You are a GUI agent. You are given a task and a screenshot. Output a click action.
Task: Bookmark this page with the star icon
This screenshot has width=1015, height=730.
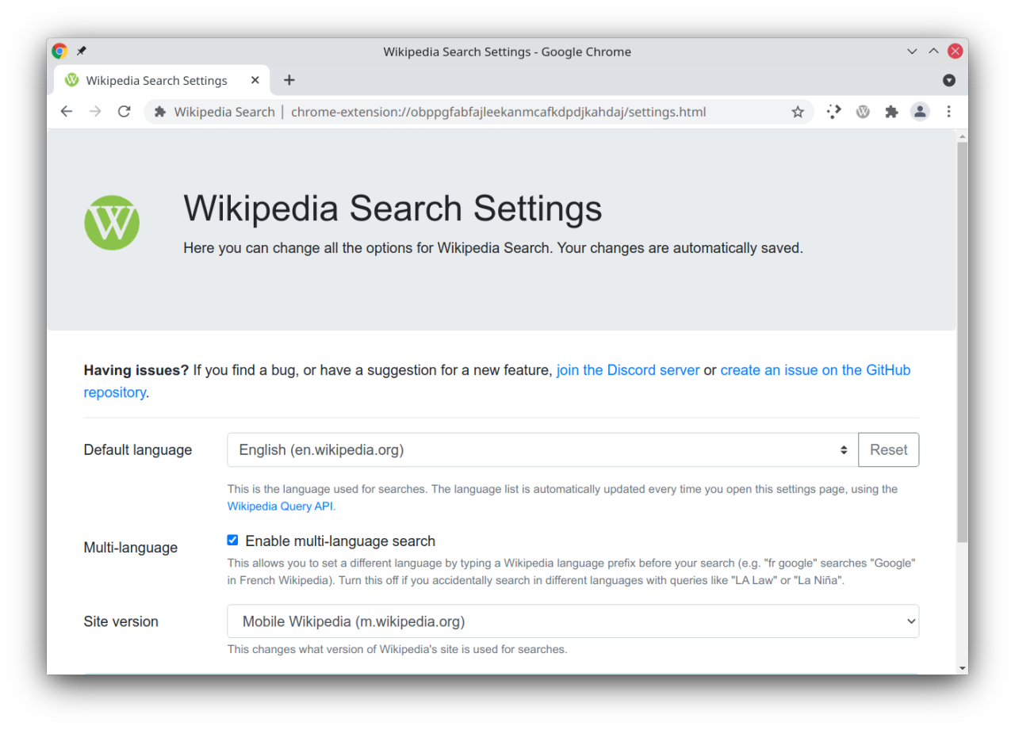pos(798,112)
